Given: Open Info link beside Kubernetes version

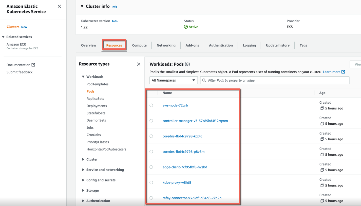Looking at the screenshot, I should pos(115,21).
